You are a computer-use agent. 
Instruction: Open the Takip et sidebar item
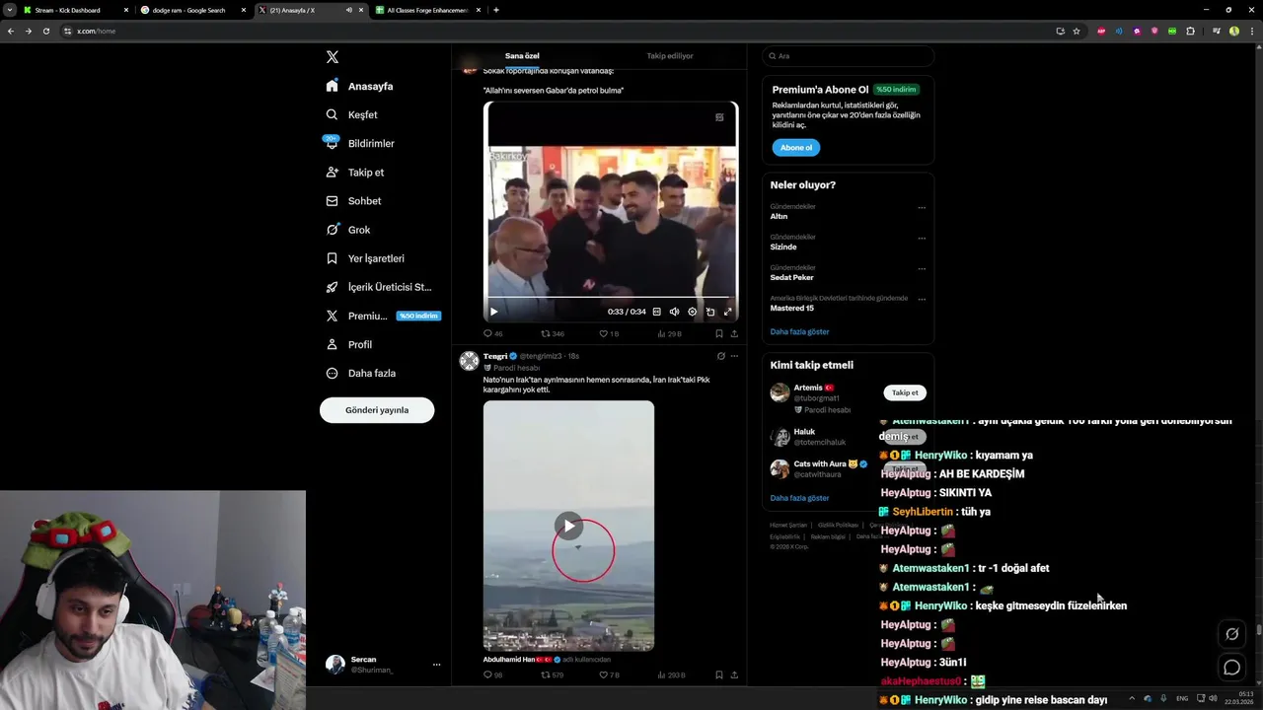tap(355, 172)
